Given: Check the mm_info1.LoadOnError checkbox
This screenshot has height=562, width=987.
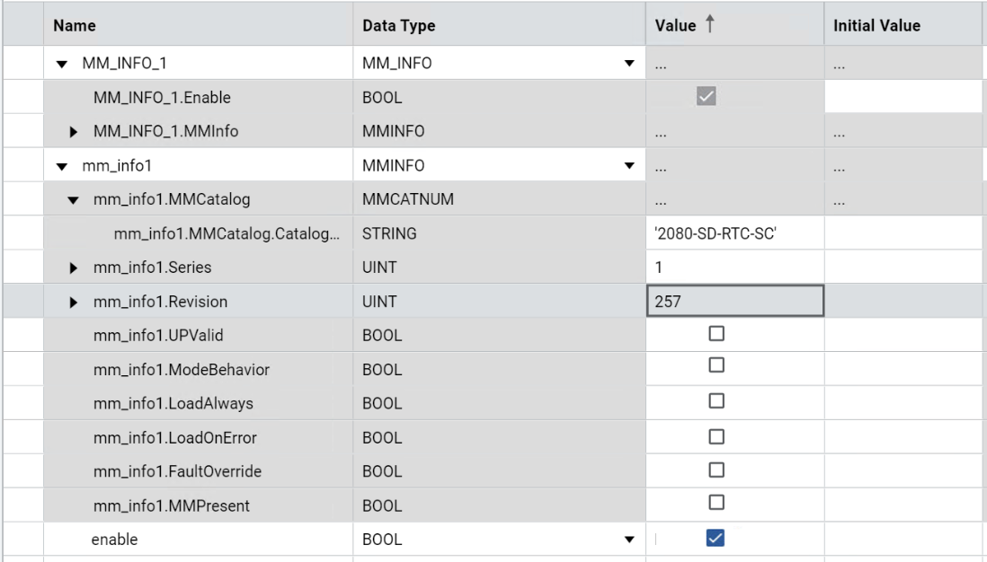Looking at the screenshot, I should (x=717, y=437).
